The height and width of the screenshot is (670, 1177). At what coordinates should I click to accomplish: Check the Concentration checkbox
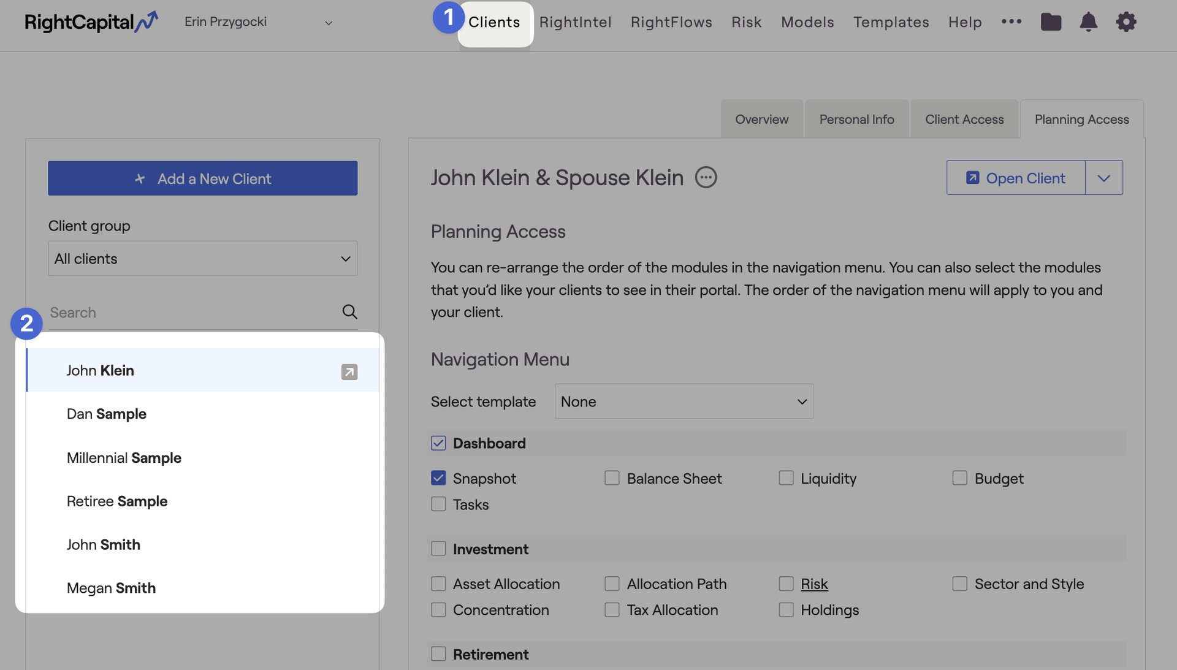tap(438, 610)
